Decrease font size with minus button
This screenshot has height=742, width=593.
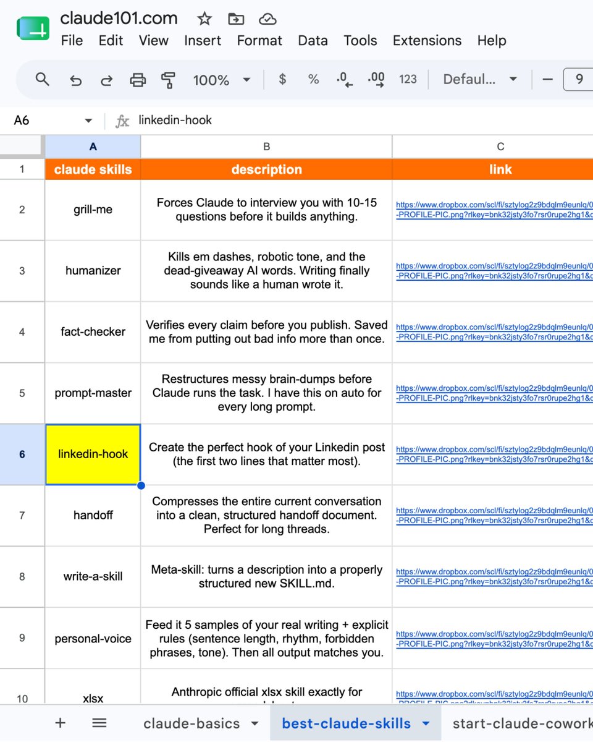547,79
